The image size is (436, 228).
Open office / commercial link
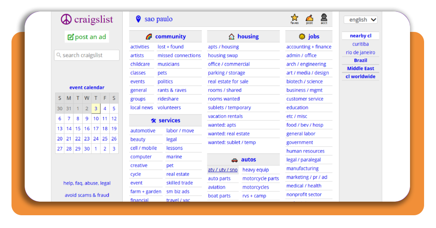(x=229, y=64)
